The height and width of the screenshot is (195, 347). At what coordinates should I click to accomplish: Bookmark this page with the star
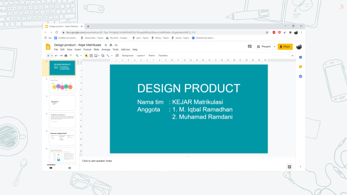pyautogui.click(x=267, y=32)
